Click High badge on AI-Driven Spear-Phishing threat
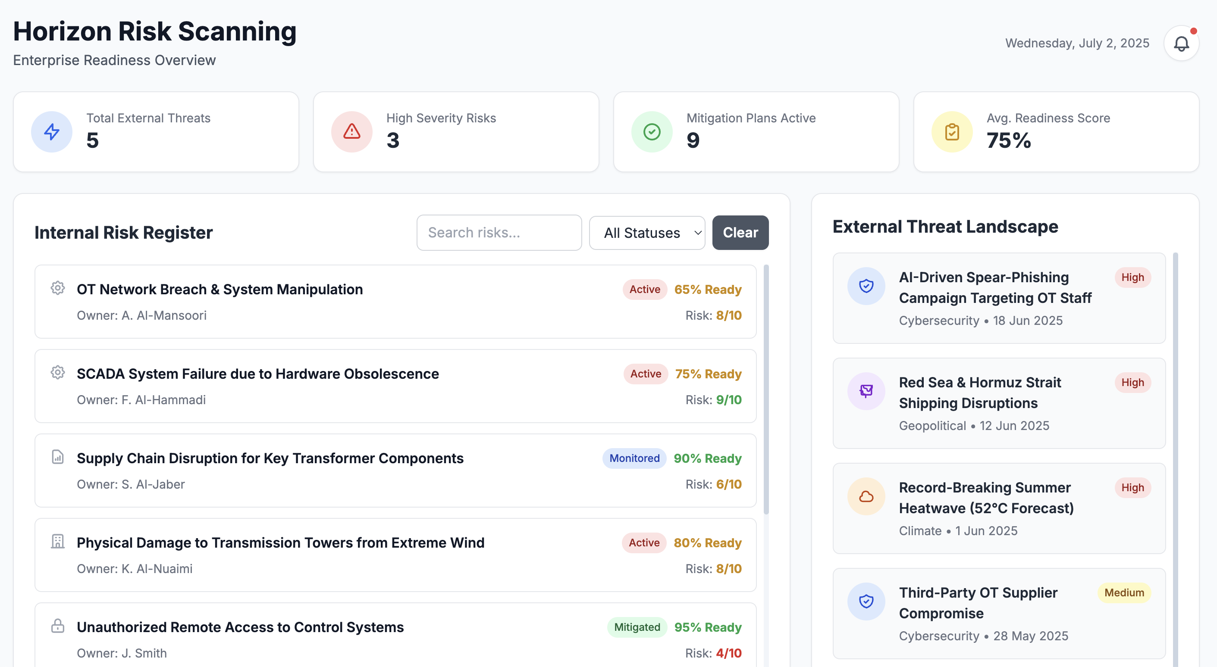The height and width of the screenshot is (667, 1217). coord(1132,277)
